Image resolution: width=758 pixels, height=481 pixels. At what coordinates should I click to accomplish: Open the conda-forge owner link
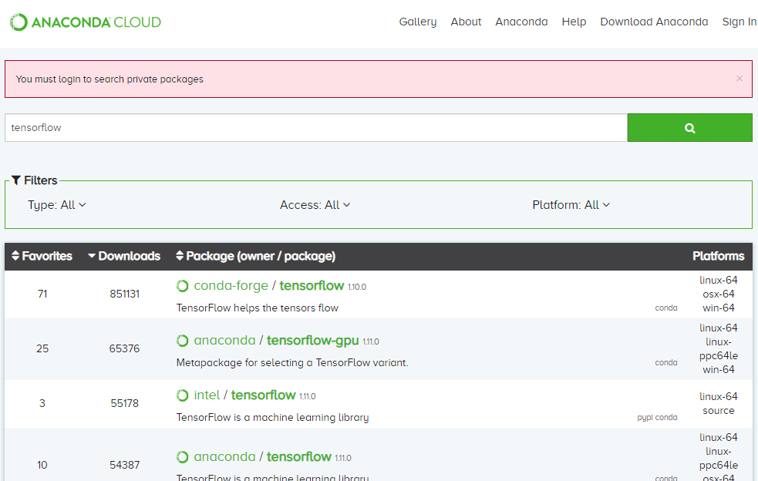231,286
